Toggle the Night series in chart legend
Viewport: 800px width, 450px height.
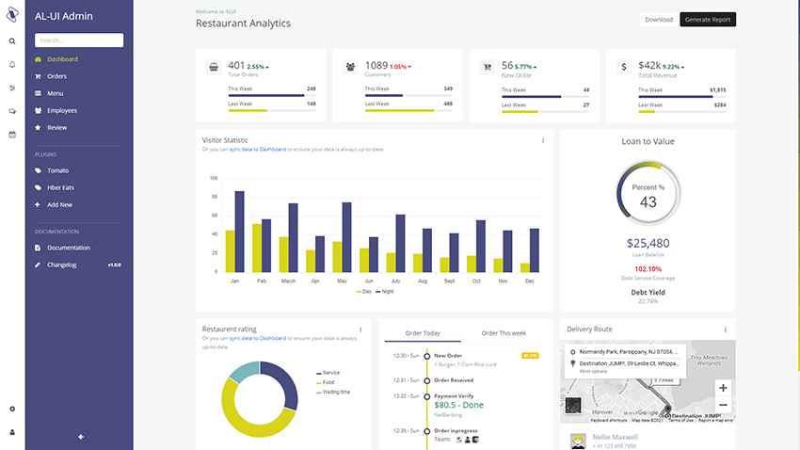tap(386, 292)
